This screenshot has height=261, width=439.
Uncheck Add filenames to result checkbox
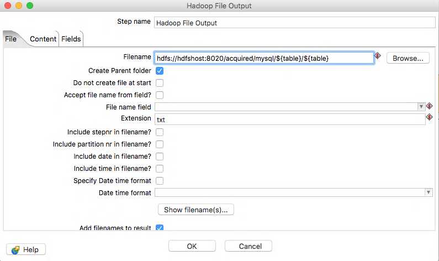pos(160,227)
